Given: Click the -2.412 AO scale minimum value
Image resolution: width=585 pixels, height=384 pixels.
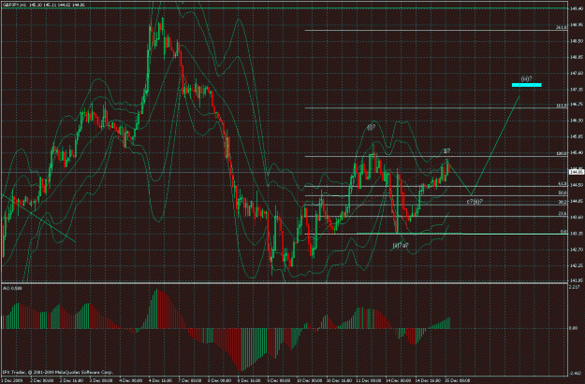Looking at the screenshot, I should coord(576,373).
